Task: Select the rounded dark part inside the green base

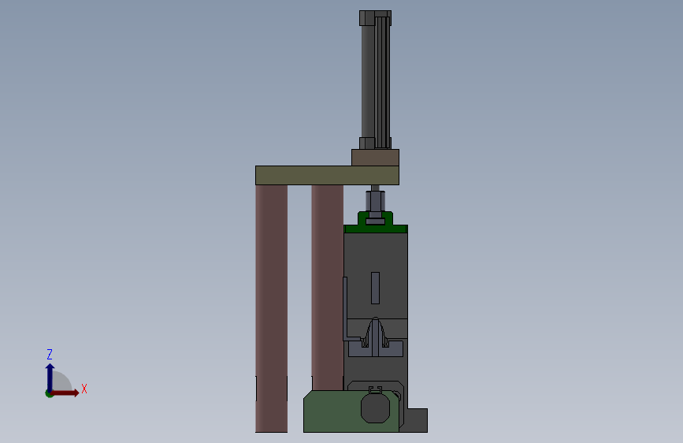Action: click(x=375, y=408)
